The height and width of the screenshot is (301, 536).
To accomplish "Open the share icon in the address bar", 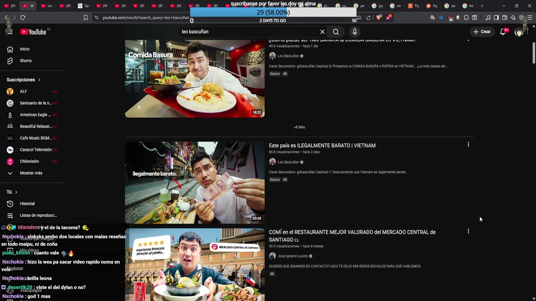I will click(x=368, y=18).
